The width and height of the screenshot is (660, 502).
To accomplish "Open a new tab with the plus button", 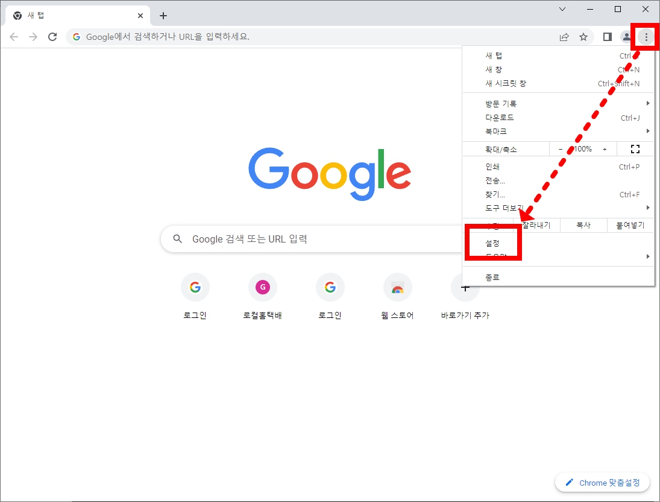I will [x=163, y=15].
